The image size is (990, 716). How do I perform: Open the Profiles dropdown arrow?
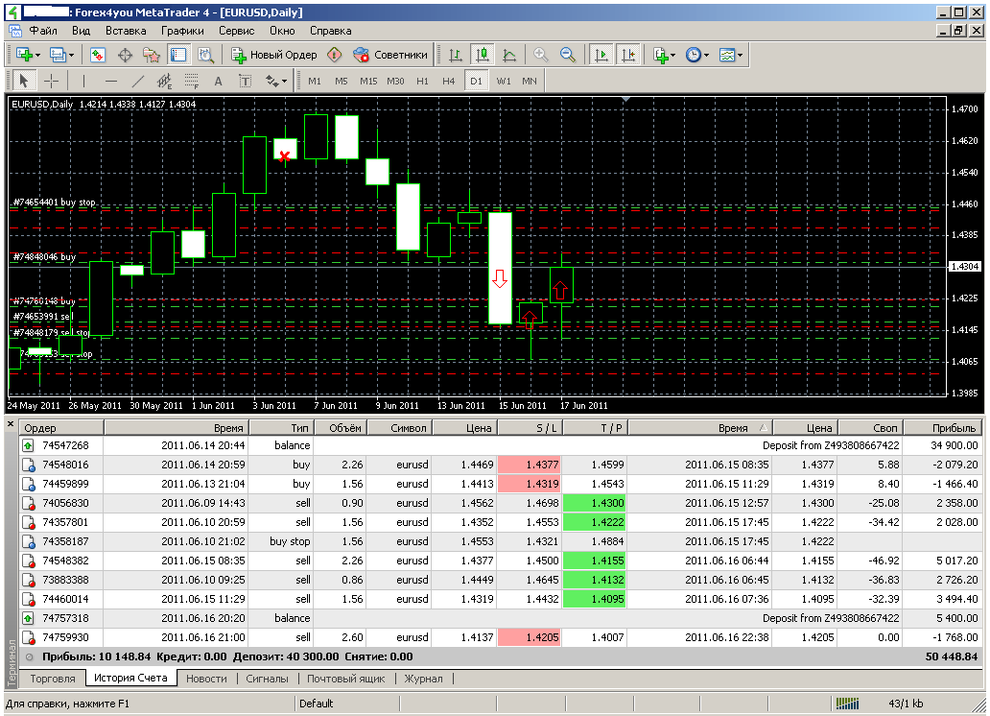70,55
